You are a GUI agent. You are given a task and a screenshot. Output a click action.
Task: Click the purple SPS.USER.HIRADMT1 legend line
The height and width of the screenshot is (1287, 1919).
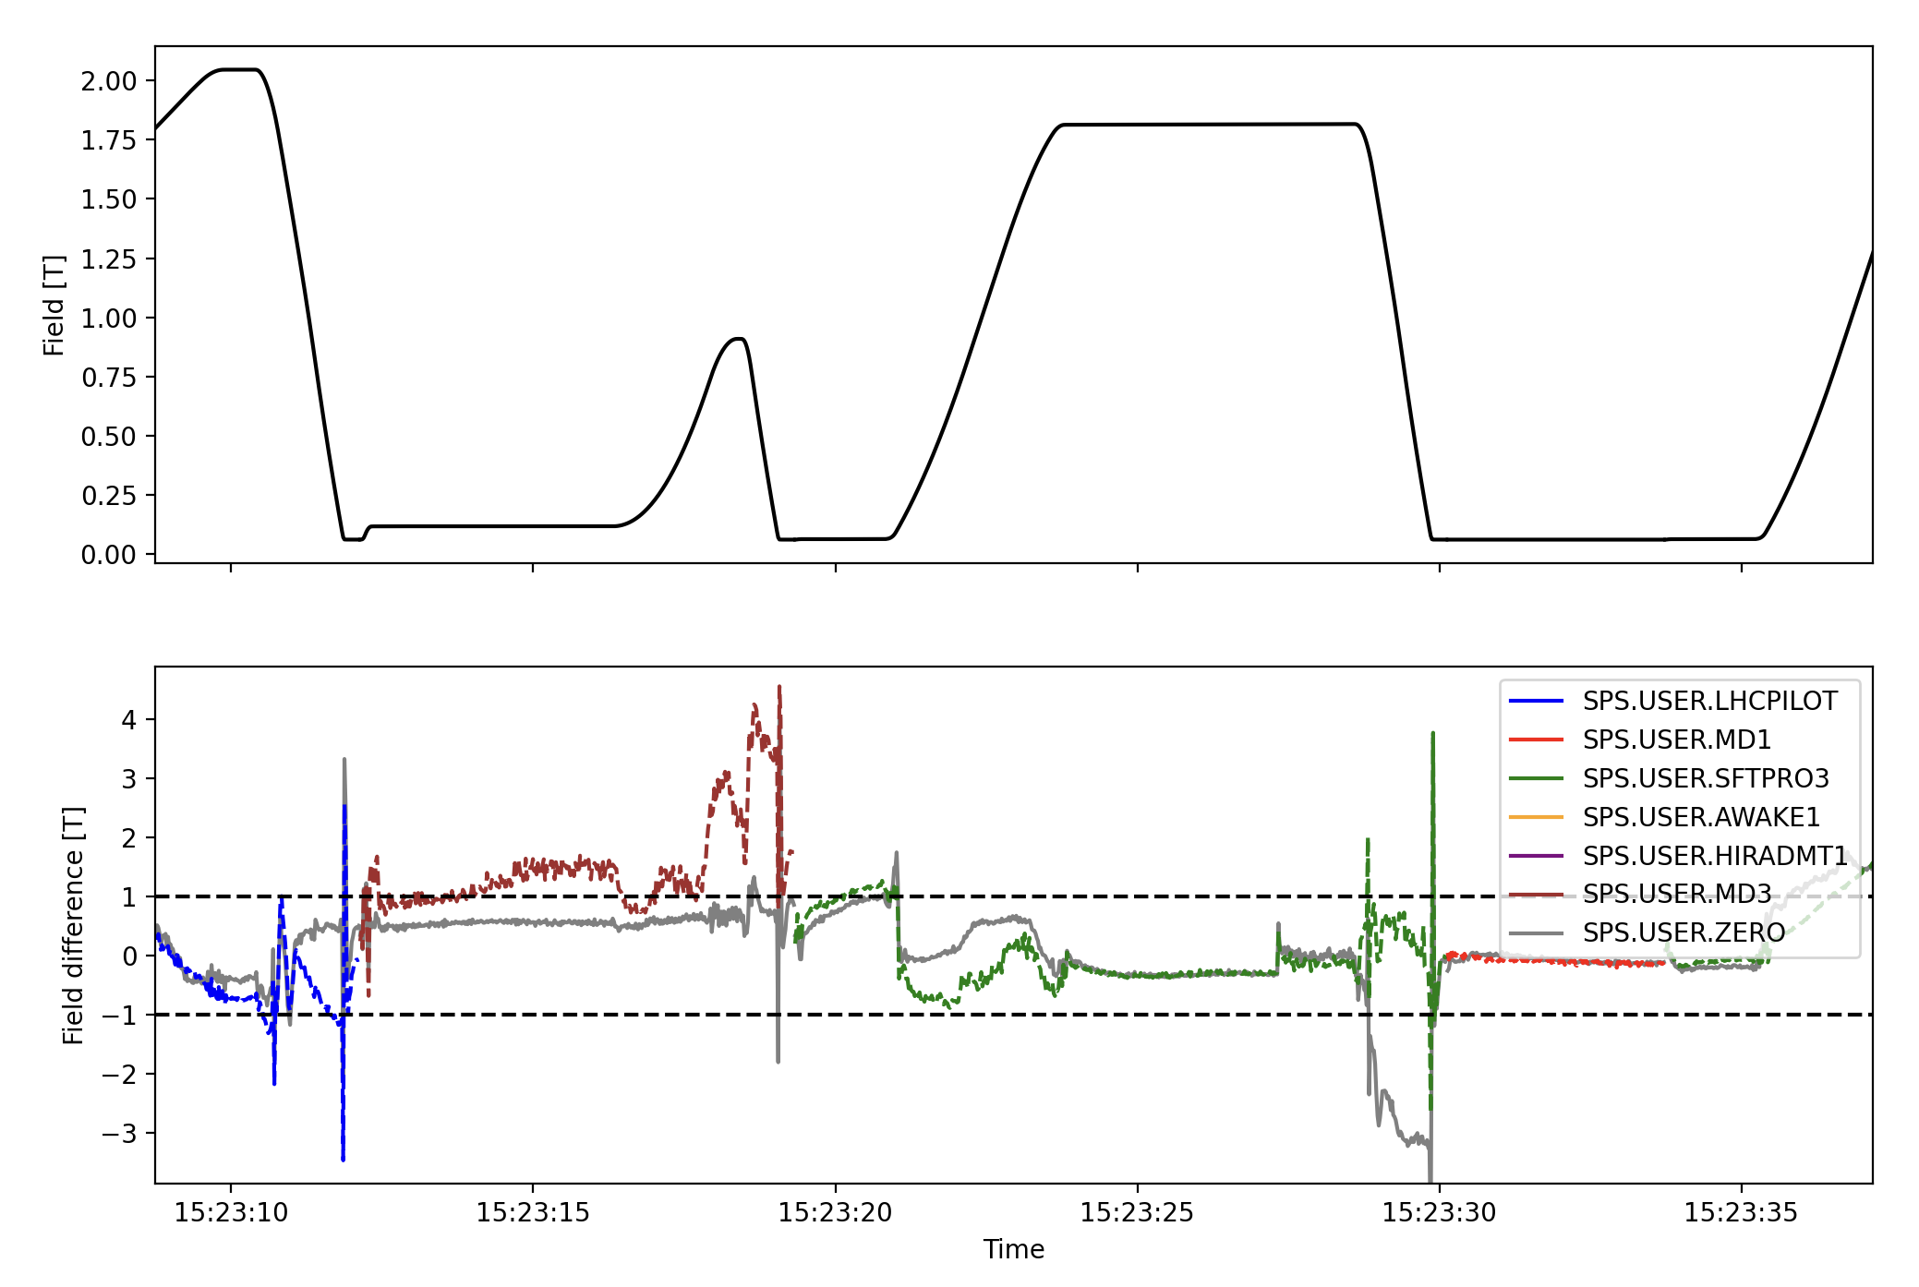pyautogui.click(x=1536, y=857)
